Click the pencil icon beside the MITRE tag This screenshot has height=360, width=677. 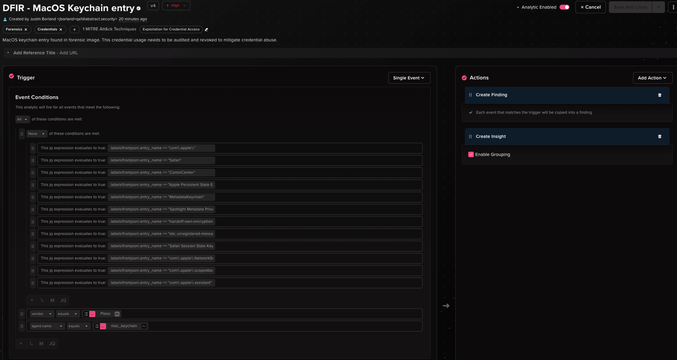point(207,29)
